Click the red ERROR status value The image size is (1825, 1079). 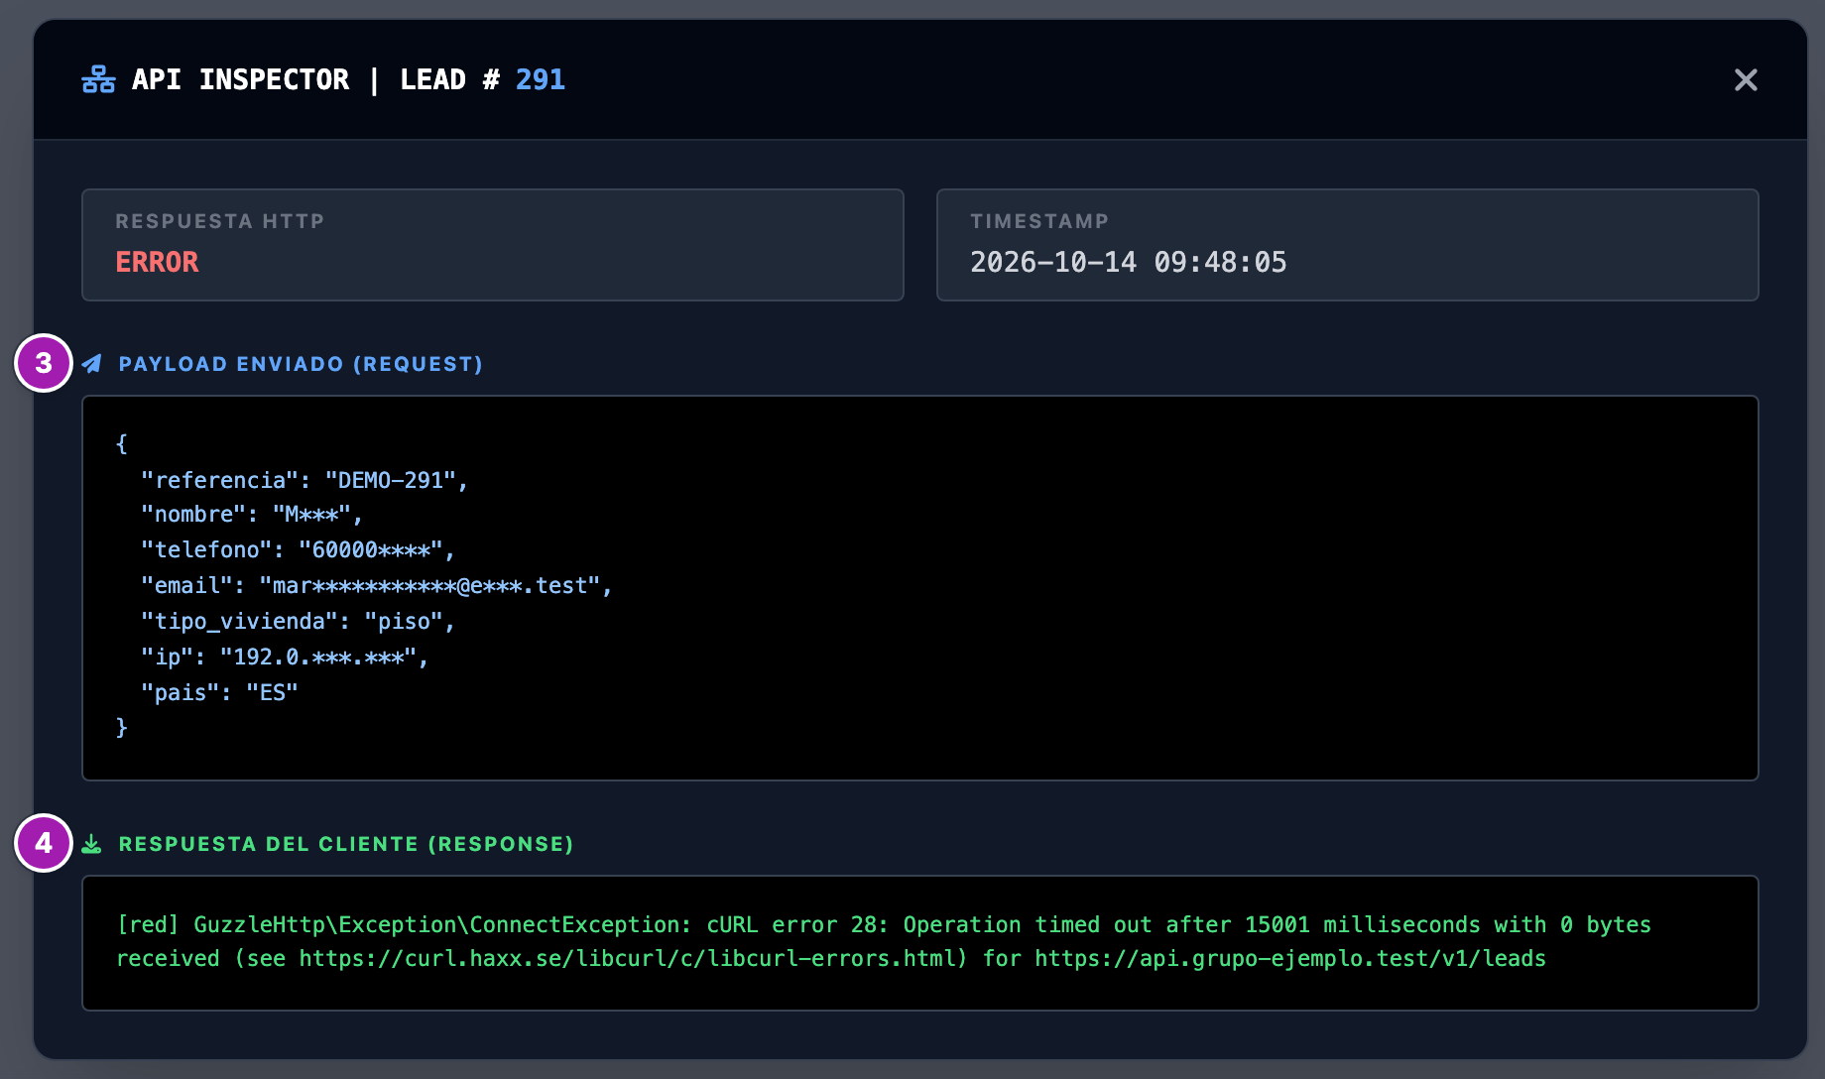point(157,262)
